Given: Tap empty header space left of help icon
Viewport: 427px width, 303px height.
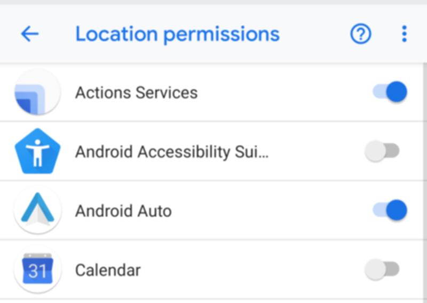Looking at the screenshot, I should tap(315, 34).
